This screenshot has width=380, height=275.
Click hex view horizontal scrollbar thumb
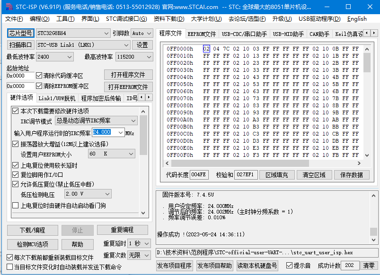tap(240, 163)
